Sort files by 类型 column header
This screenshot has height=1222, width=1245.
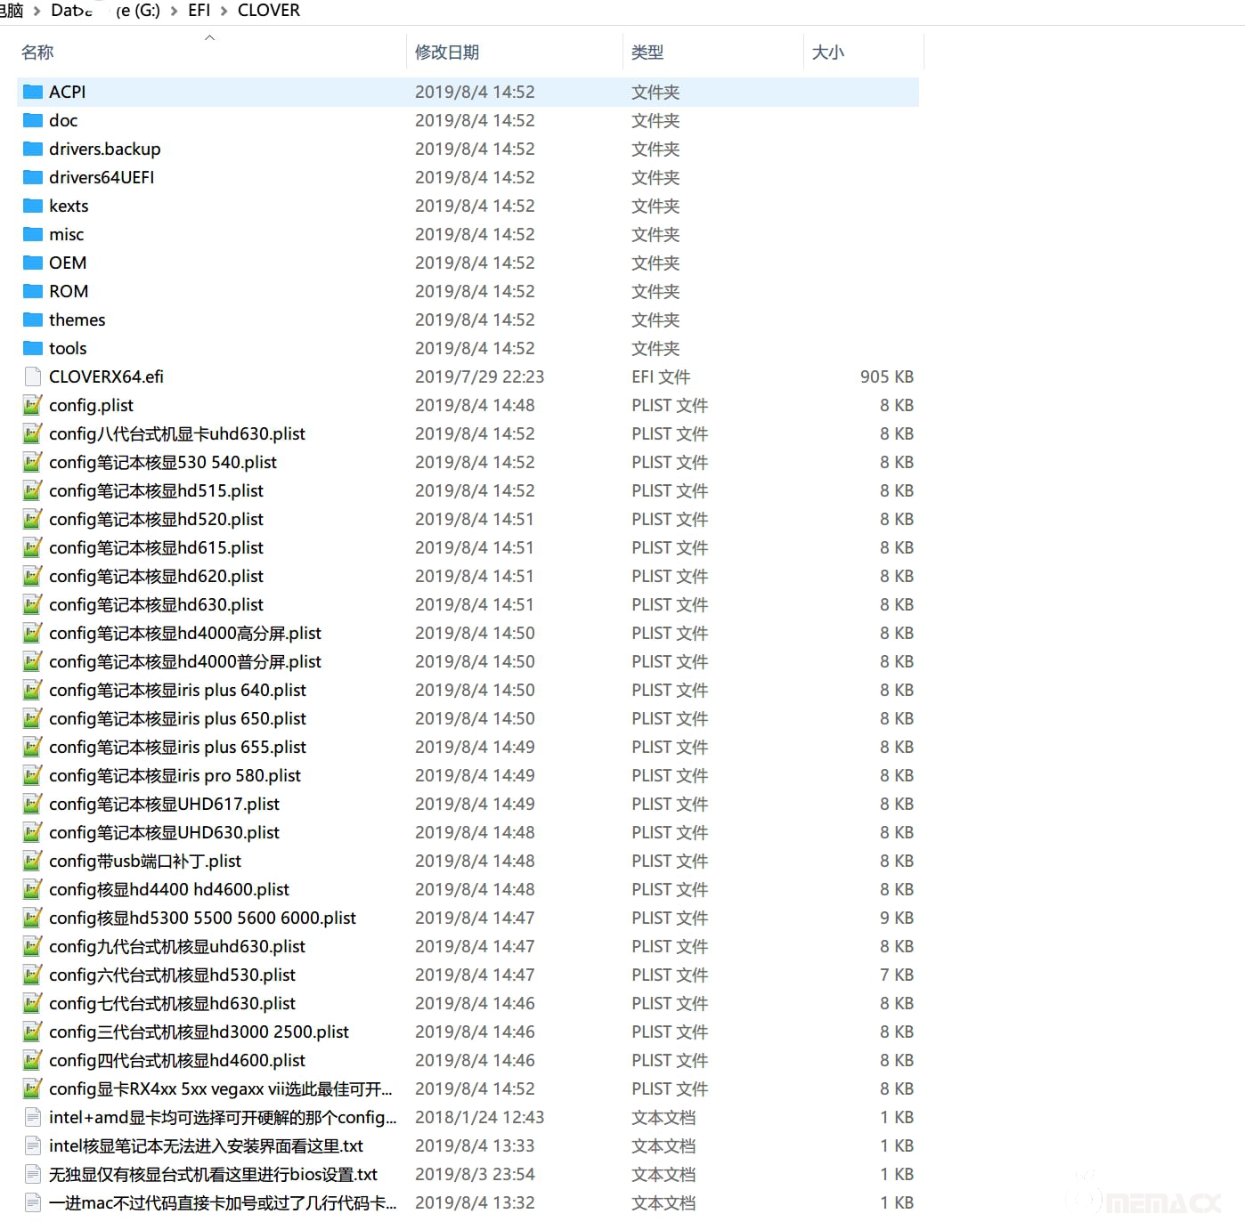pos(647,52)
